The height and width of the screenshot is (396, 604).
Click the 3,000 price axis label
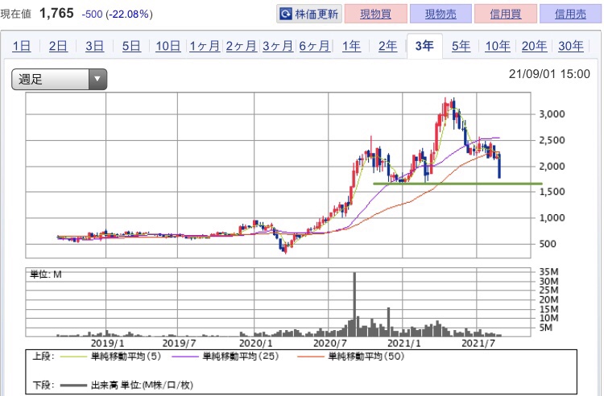tap(552, 114)
